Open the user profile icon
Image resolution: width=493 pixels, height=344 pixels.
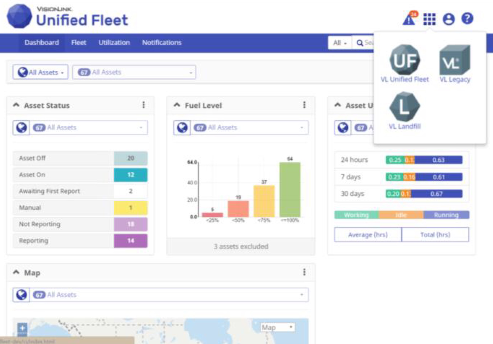448,19
